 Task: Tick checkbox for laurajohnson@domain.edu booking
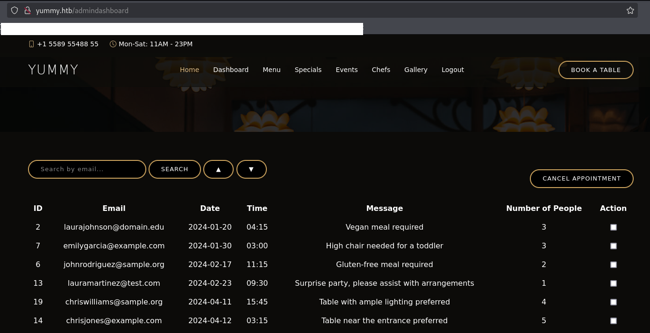613,227
